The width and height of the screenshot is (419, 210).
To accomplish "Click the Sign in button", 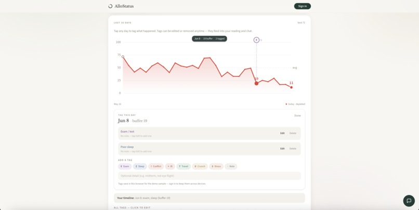I will coord(303,6).
